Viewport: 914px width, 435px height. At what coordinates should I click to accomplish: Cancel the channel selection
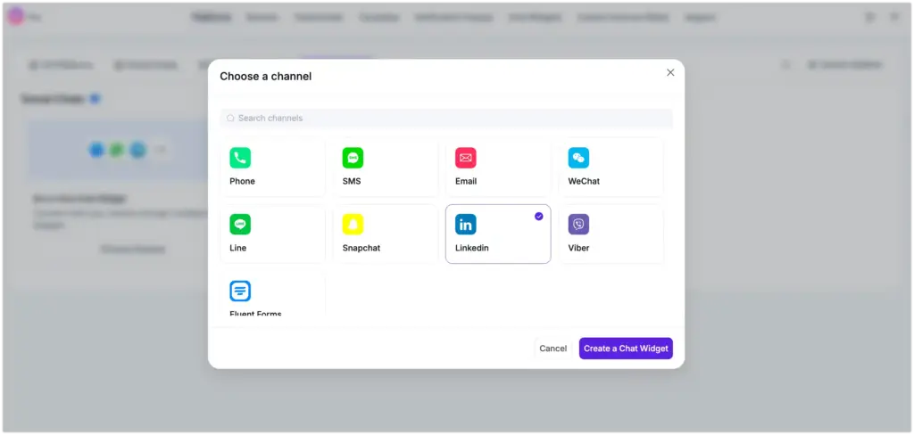[x=553, y=349]
